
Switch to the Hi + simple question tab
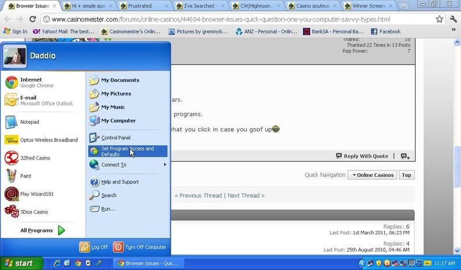point(89,6)
